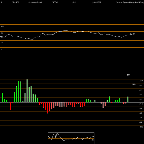Click the SI MunafaSutraR header text
The height and width of the screenshot is (144, 144).
(35, 2)
